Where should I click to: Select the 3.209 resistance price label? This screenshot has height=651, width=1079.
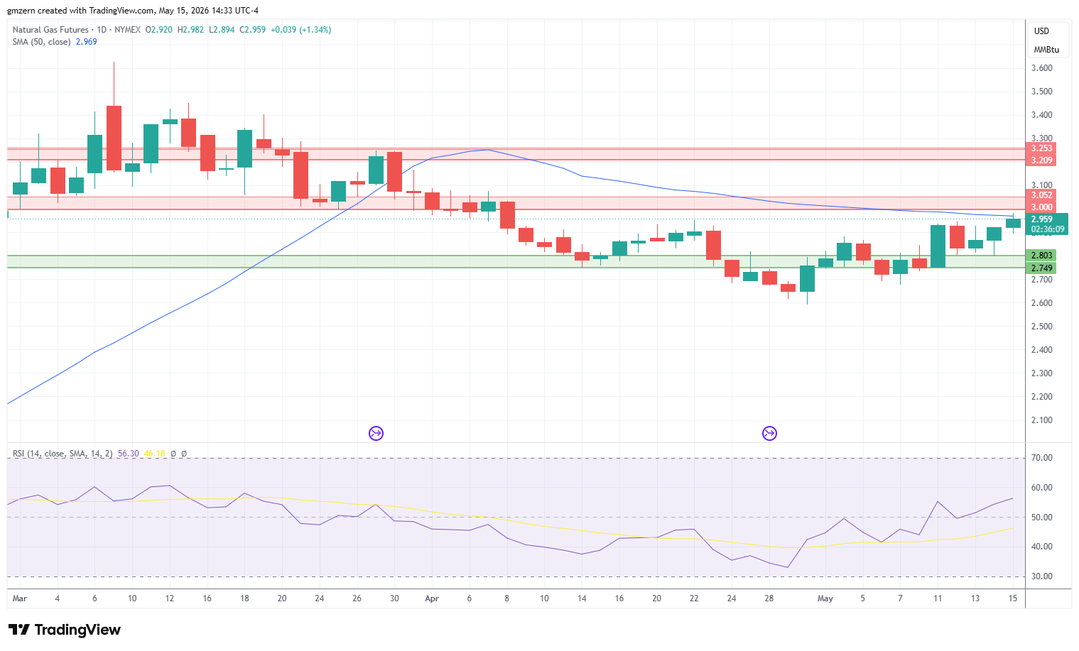pos(1041,160)
